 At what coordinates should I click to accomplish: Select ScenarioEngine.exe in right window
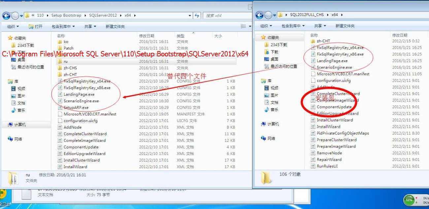(334, 67)
